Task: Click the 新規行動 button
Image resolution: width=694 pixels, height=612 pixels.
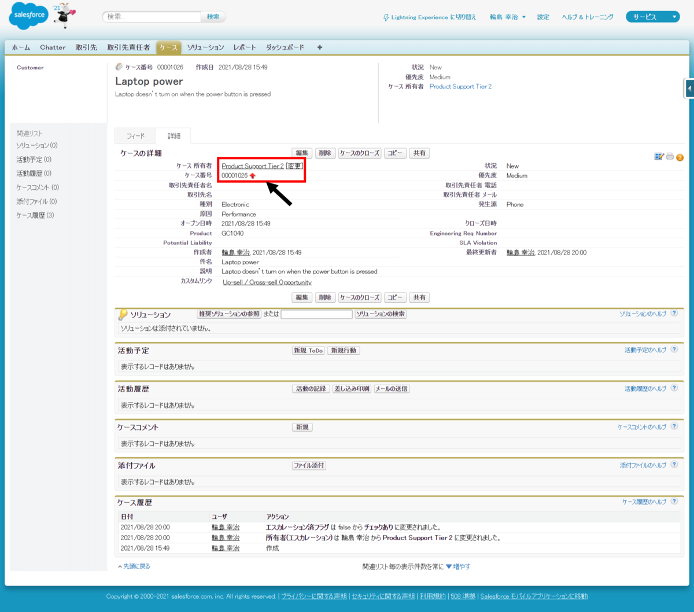Action: click(344, 351)
